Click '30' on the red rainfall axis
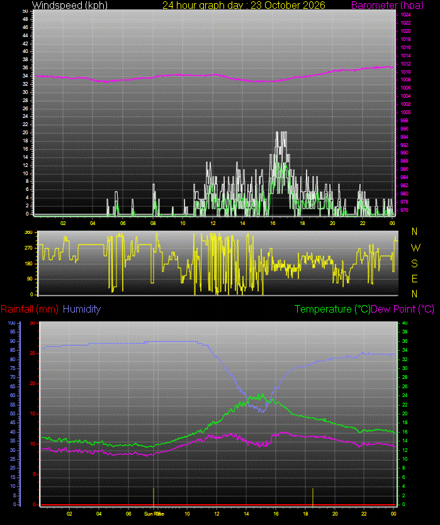This screenshot has height=525, width=440. point(33,323)
